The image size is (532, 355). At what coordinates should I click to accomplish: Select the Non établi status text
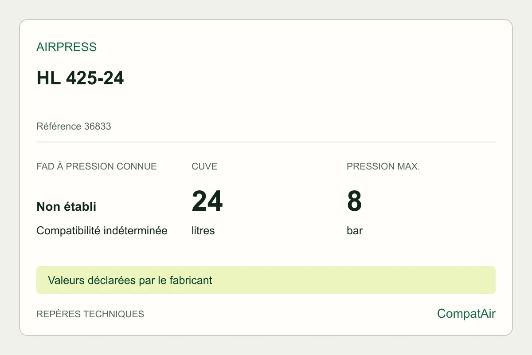[x=66, y=206]
